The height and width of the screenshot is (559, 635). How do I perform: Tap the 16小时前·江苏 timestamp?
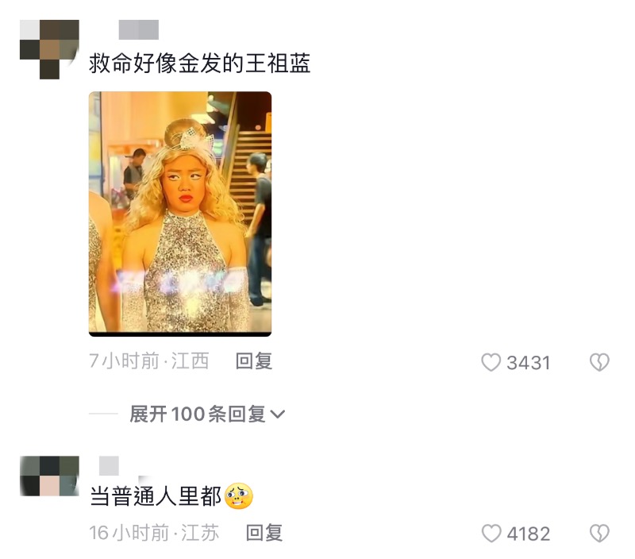(x=154, y=532)
